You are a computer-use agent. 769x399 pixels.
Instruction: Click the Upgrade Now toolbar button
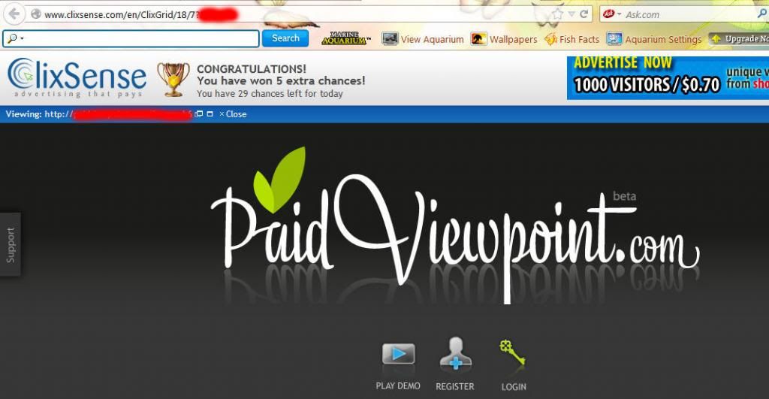click(739, 39)
